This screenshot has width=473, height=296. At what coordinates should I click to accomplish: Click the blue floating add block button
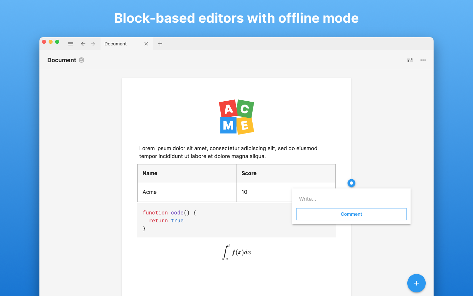(417, 283)
